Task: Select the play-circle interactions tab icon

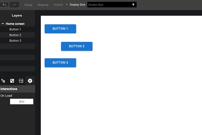Action: tap(30, 81)
